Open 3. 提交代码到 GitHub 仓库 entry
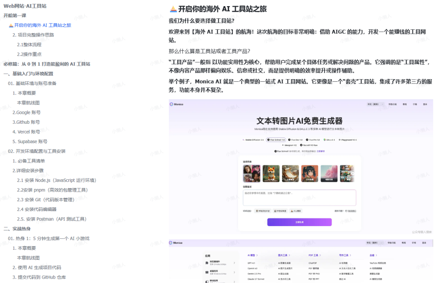Viewport: 447px width, 283px height. click(39, 278)
